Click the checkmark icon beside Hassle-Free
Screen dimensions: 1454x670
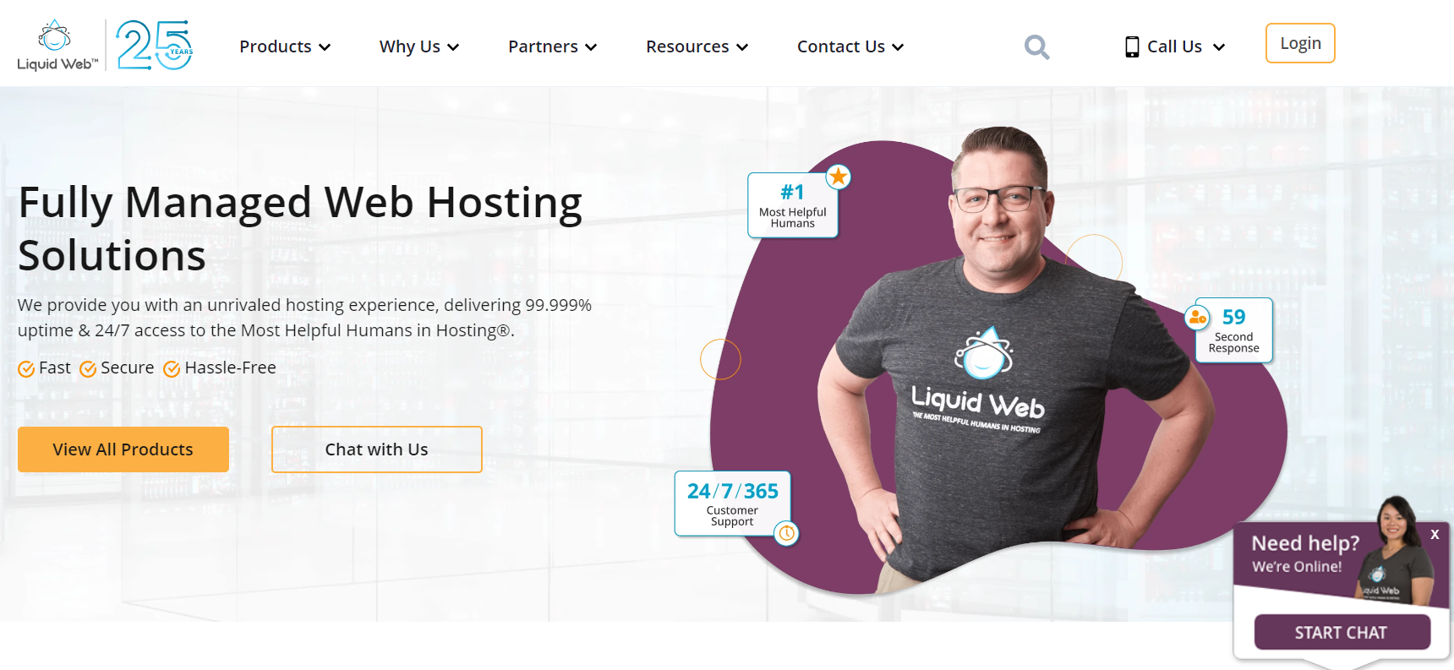(172, 369)
